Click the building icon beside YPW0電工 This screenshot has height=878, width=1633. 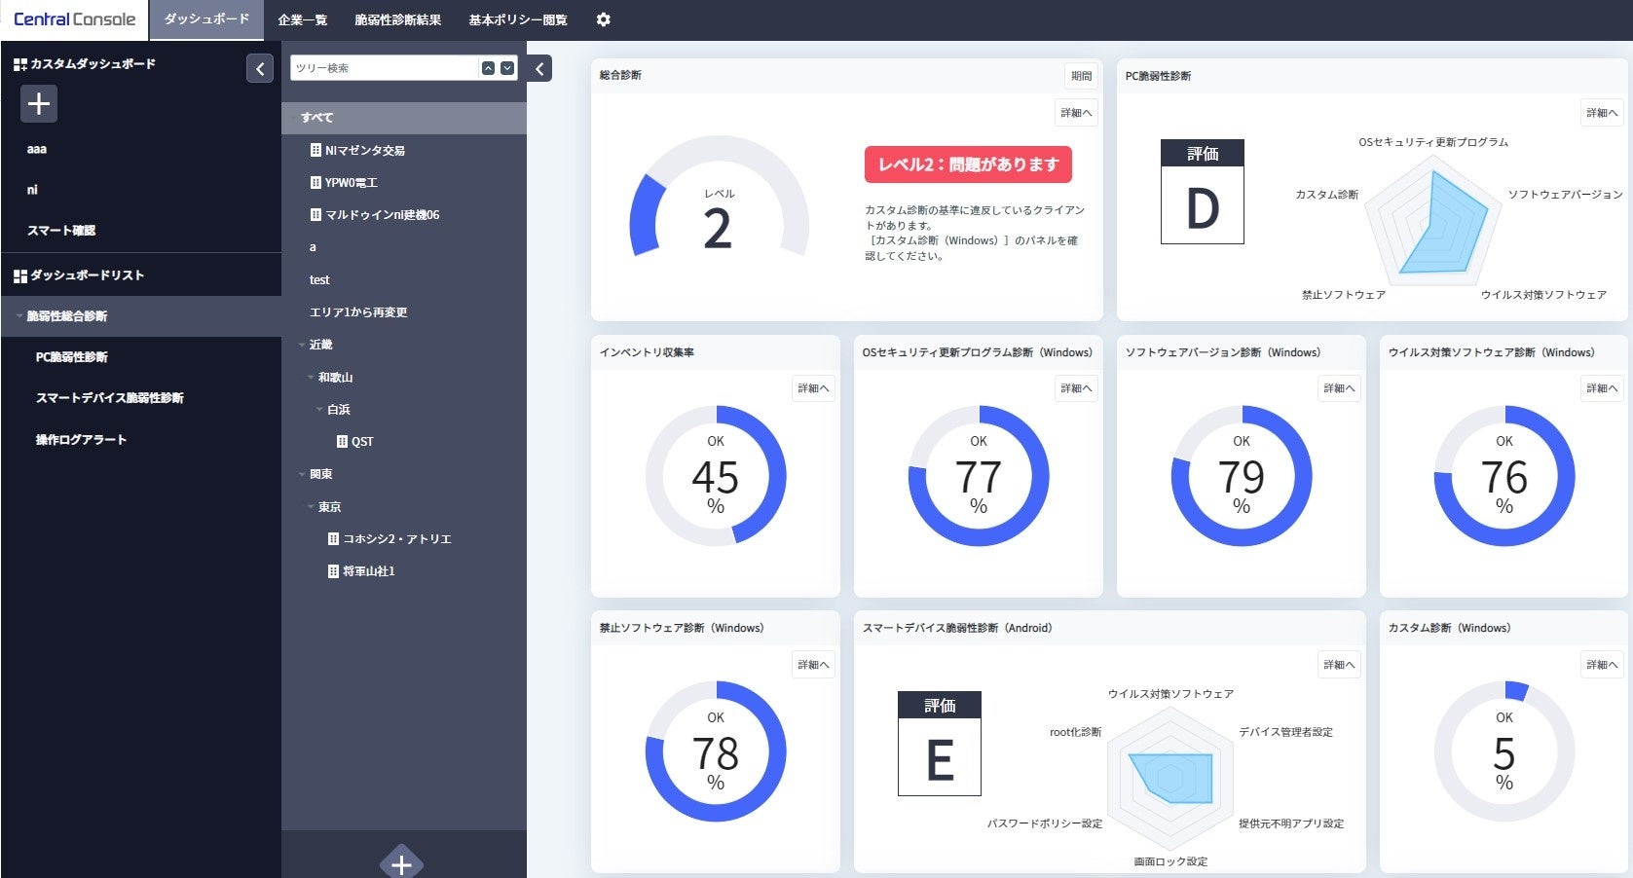click(x=315, y=182)
